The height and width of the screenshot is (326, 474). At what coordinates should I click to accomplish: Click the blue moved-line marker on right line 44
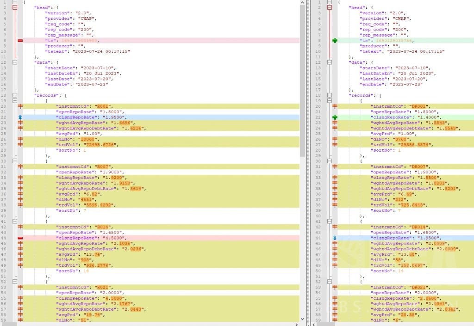point(335,238)
